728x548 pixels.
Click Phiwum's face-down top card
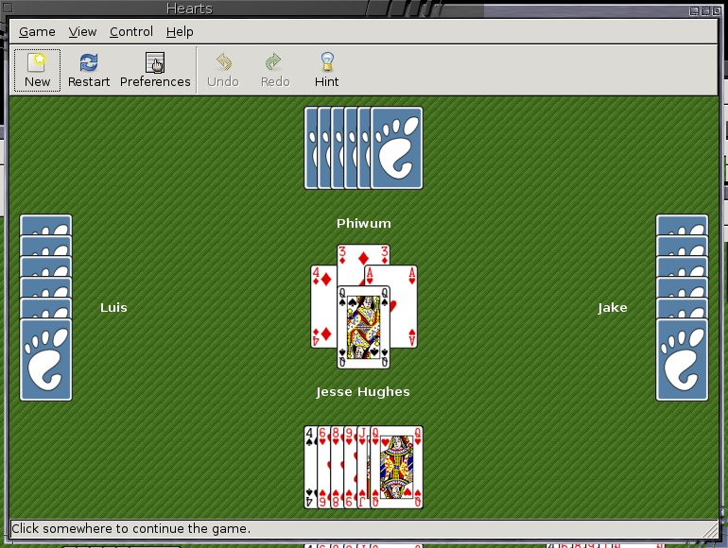pyautogui.click(x=396, y=148)
